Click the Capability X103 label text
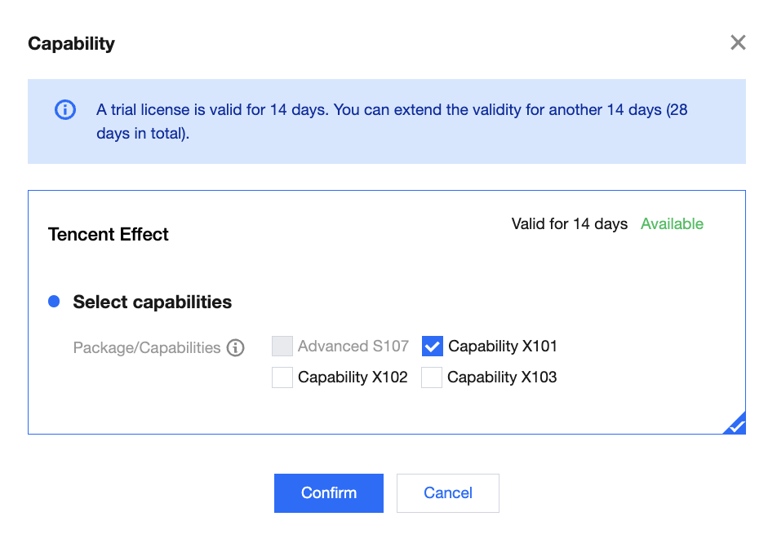Screen dimensions: 777x543 pyautogui.click(x=502, y=377)
